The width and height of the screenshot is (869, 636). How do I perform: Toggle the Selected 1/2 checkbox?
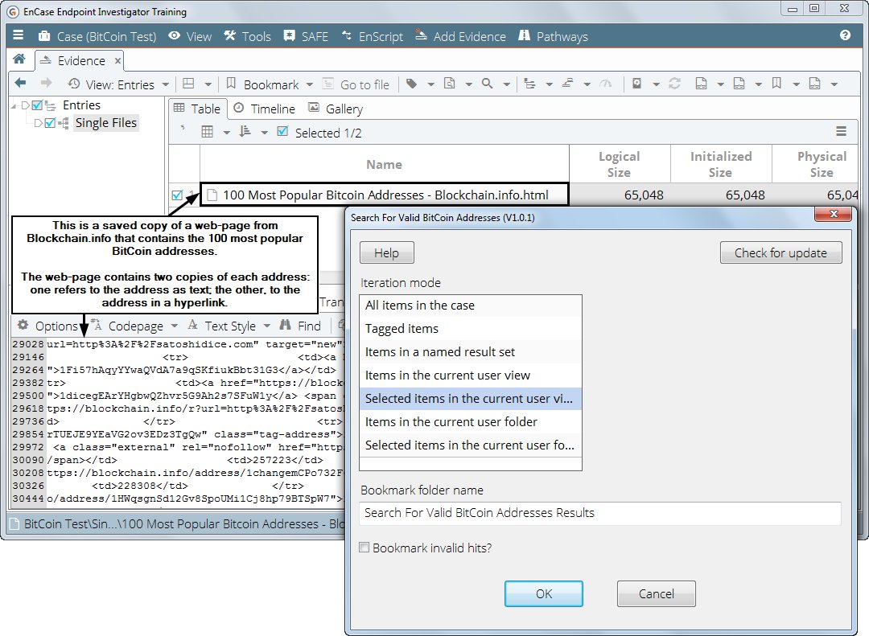(282, 131)
